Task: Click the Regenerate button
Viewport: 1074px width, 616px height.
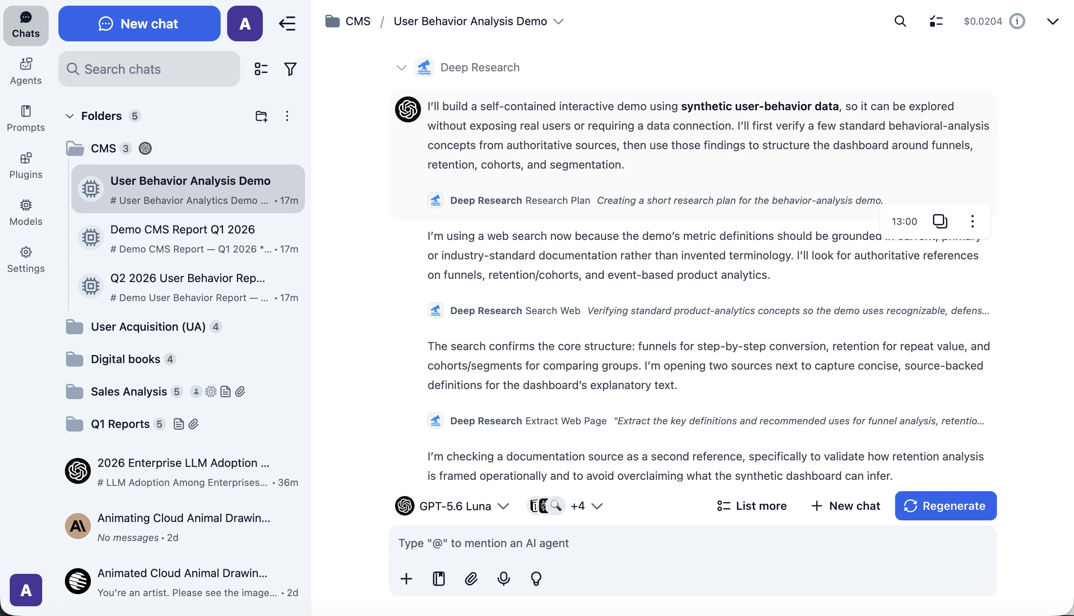Action: click(945, 506)
